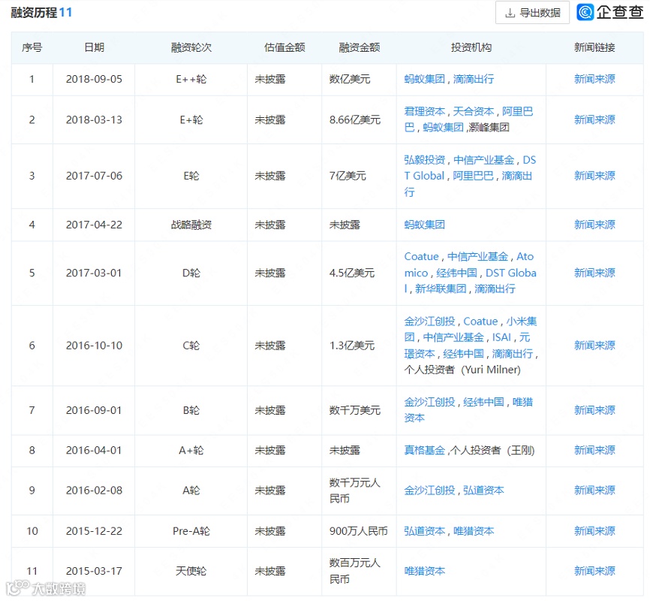Open 新闻来源 link for 2017-04-22 row

594,225
